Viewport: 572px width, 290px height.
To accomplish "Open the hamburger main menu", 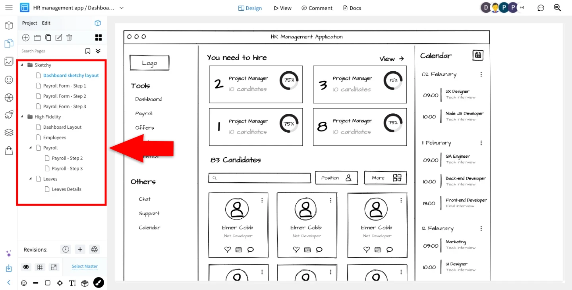I will pos(9,8).
